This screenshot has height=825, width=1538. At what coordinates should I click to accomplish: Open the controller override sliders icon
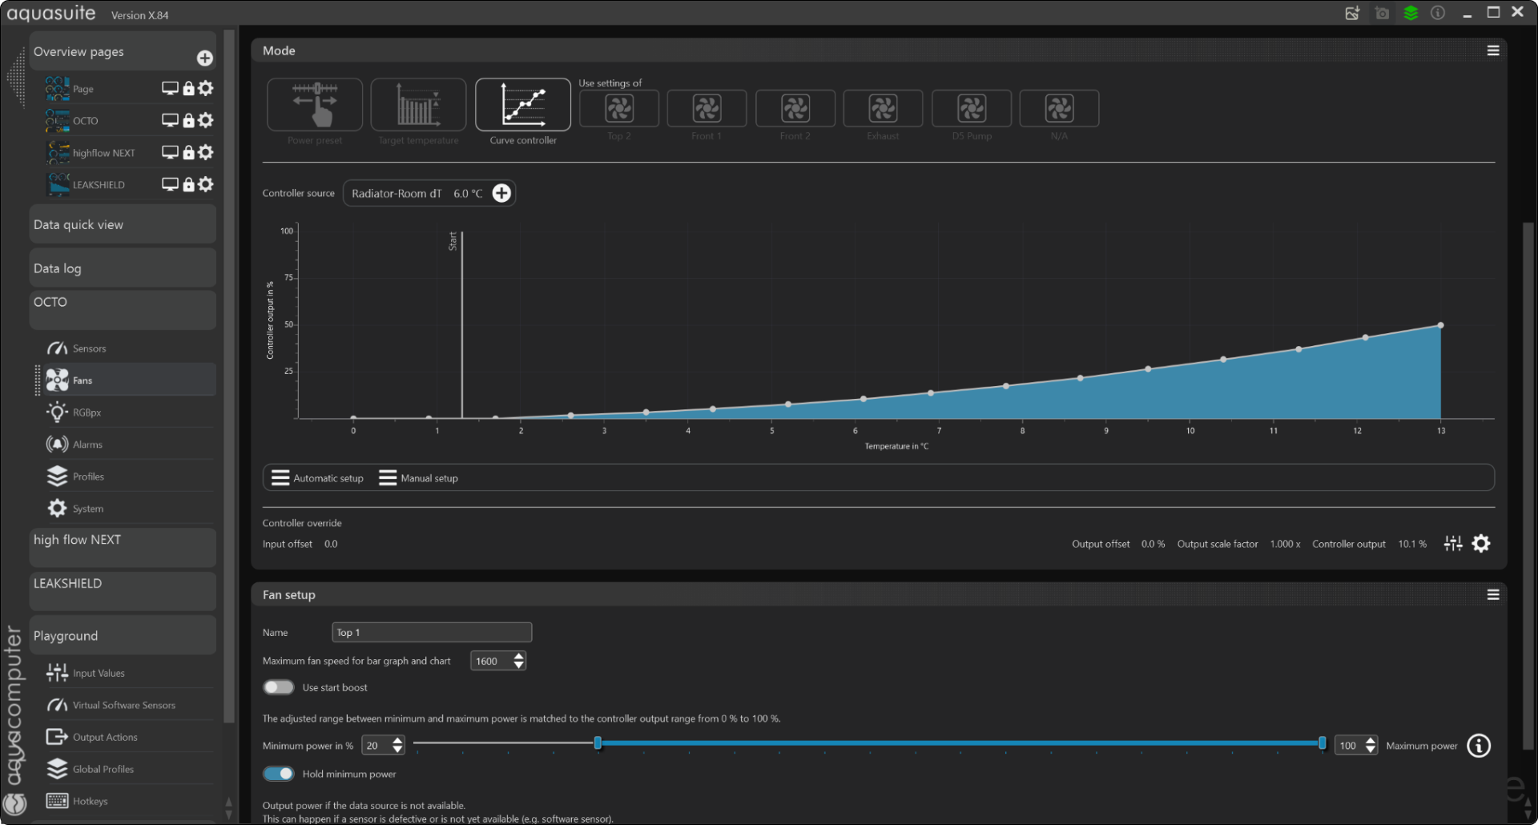tap(1453, 544)
